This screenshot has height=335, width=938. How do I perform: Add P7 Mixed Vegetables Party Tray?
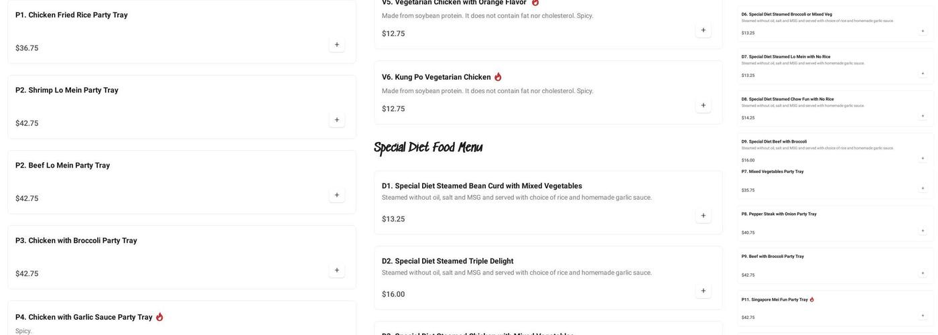[923, 188]
